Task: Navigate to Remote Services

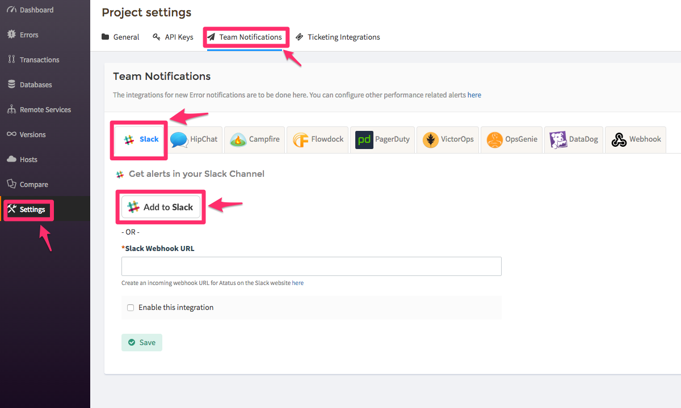Action: pos(45,109)
